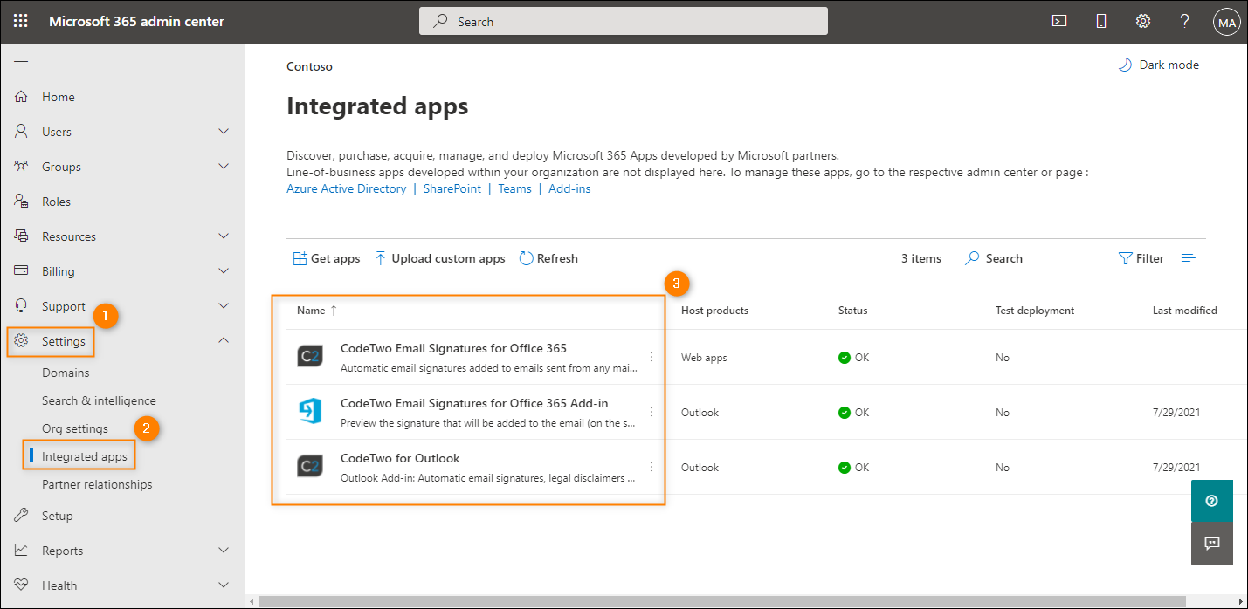Screen dimensions: 1248x609
Task: Click the Contoso organization name
Action: 309,66
